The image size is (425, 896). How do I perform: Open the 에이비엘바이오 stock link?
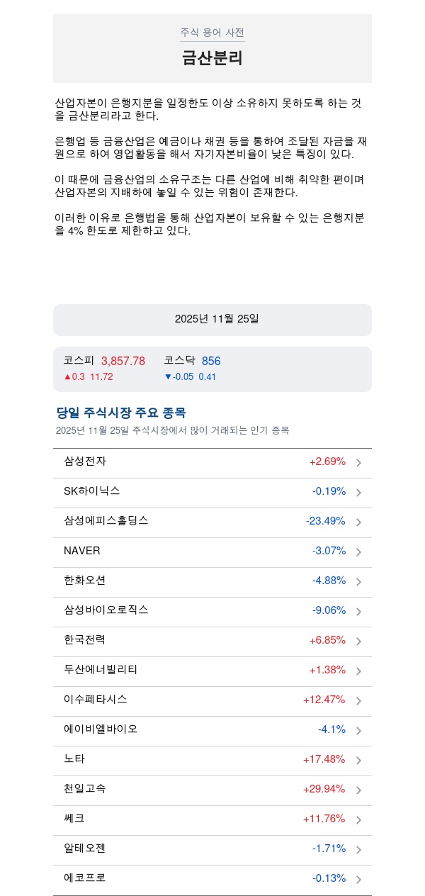101,729
